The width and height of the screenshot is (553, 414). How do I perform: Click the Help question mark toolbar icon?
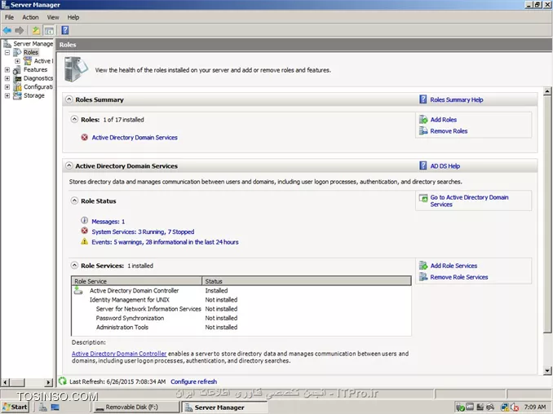coord(65,30)
